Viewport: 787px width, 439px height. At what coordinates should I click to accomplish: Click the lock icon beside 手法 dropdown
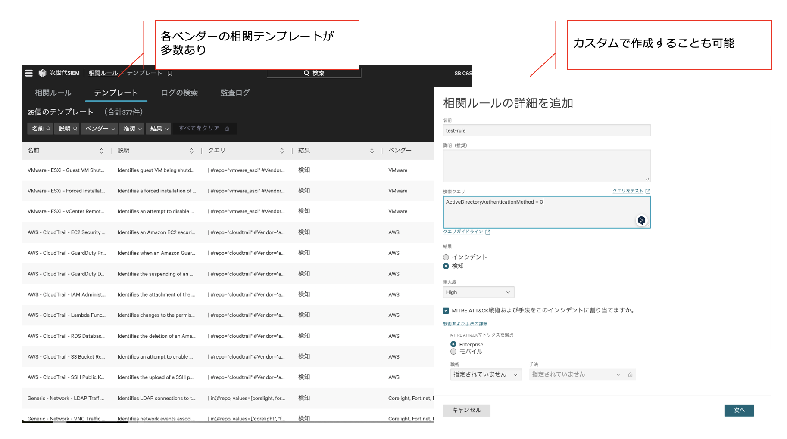coord(630,375)
